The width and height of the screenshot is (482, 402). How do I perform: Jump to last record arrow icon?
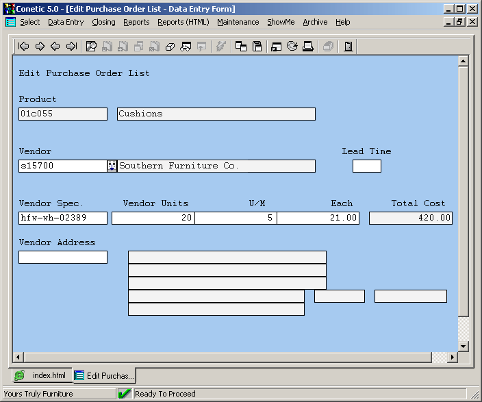click(x=71, y=47)
